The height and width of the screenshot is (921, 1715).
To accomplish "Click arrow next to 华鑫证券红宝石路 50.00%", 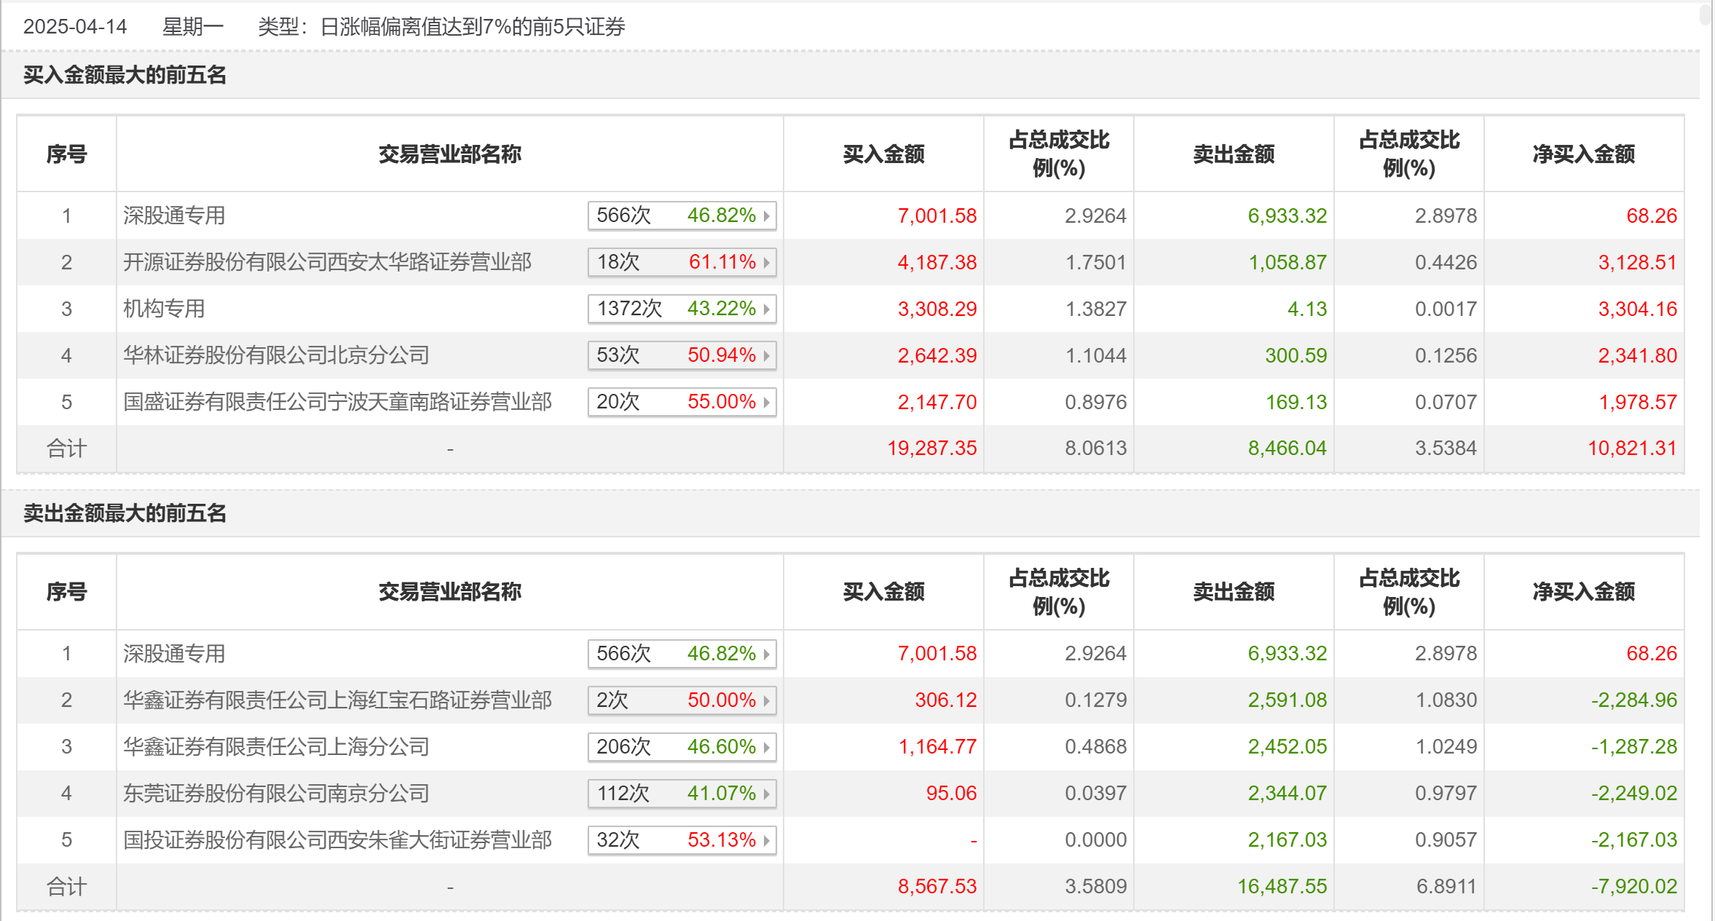I will [x=766, y=701].
